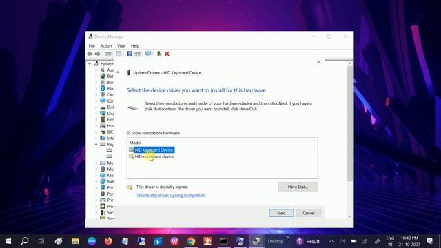The height and width of the screenshot is (248, 441).
Task: Click the scrollbar down arrow in Device Manager
Action: [350, 216]
